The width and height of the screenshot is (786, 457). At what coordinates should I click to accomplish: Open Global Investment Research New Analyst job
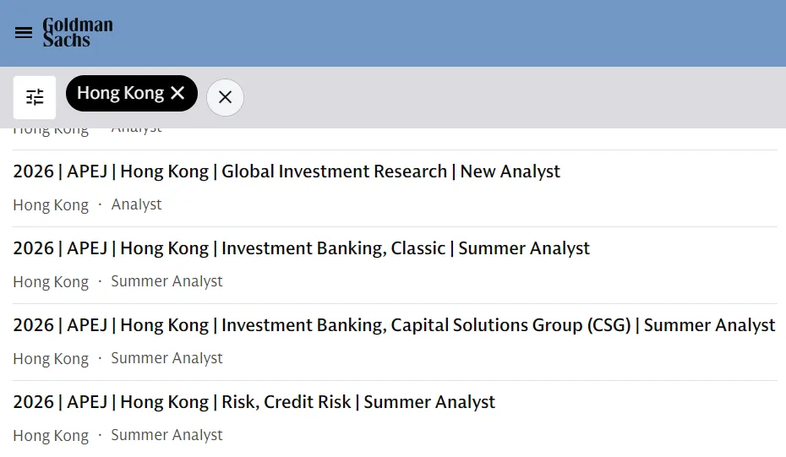(x=287, y=171)
